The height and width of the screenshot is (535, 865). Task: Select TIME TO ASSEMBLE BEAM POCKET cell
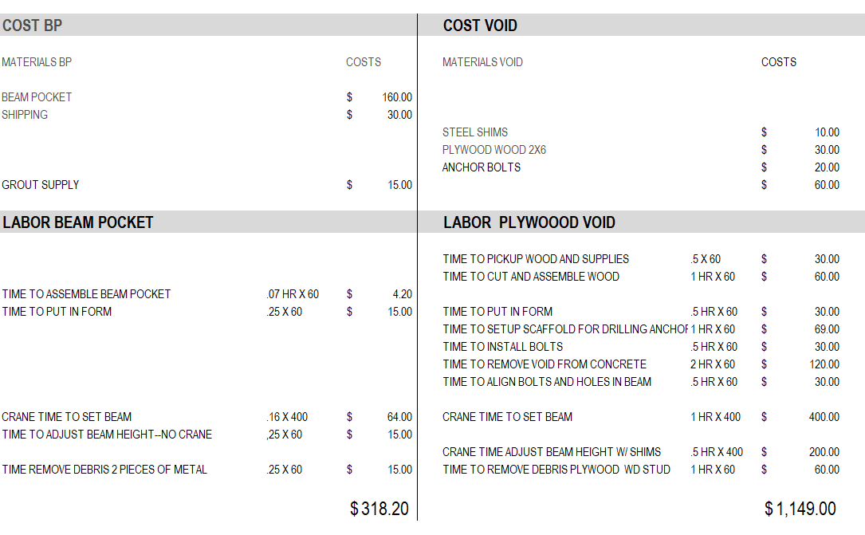coord(86,294)
